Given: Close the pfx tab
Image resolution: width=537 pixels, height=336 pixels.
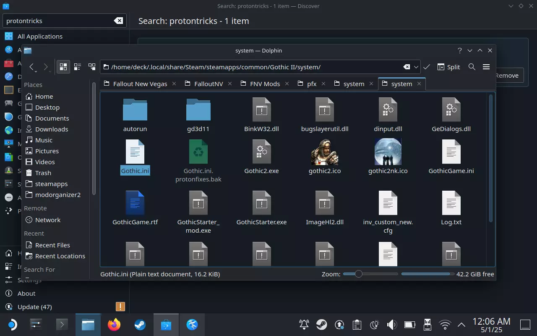Looking at the screenshot, I should pyautogui.click(x=323, y=84).
